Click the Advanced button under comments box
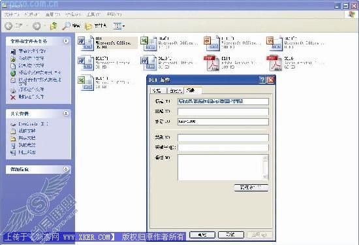Screen dimensions: 359x245 pos(251,188)
